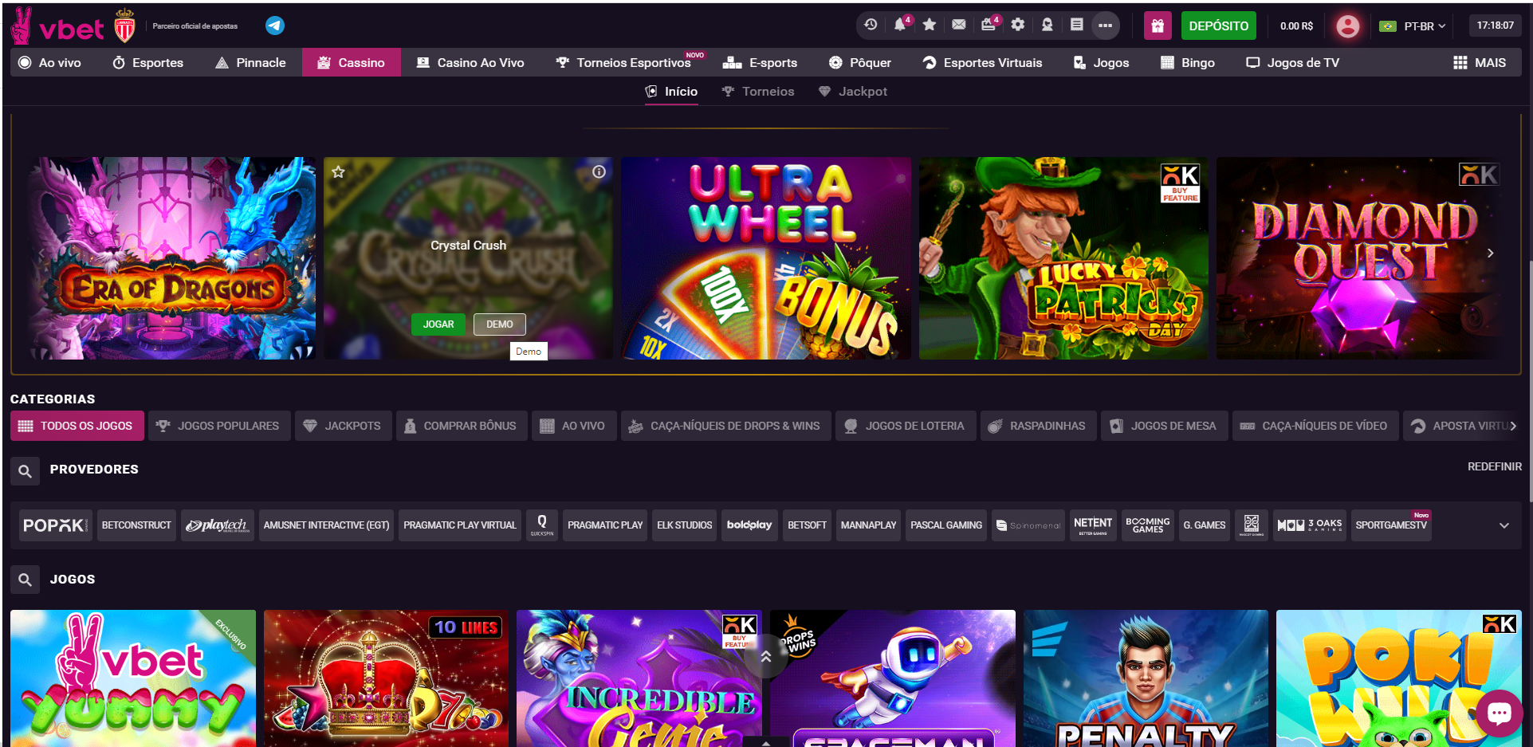Switch to the Torneios tab
The height and width of the screenshot is (747, 1533).
[x=758, y=92]
